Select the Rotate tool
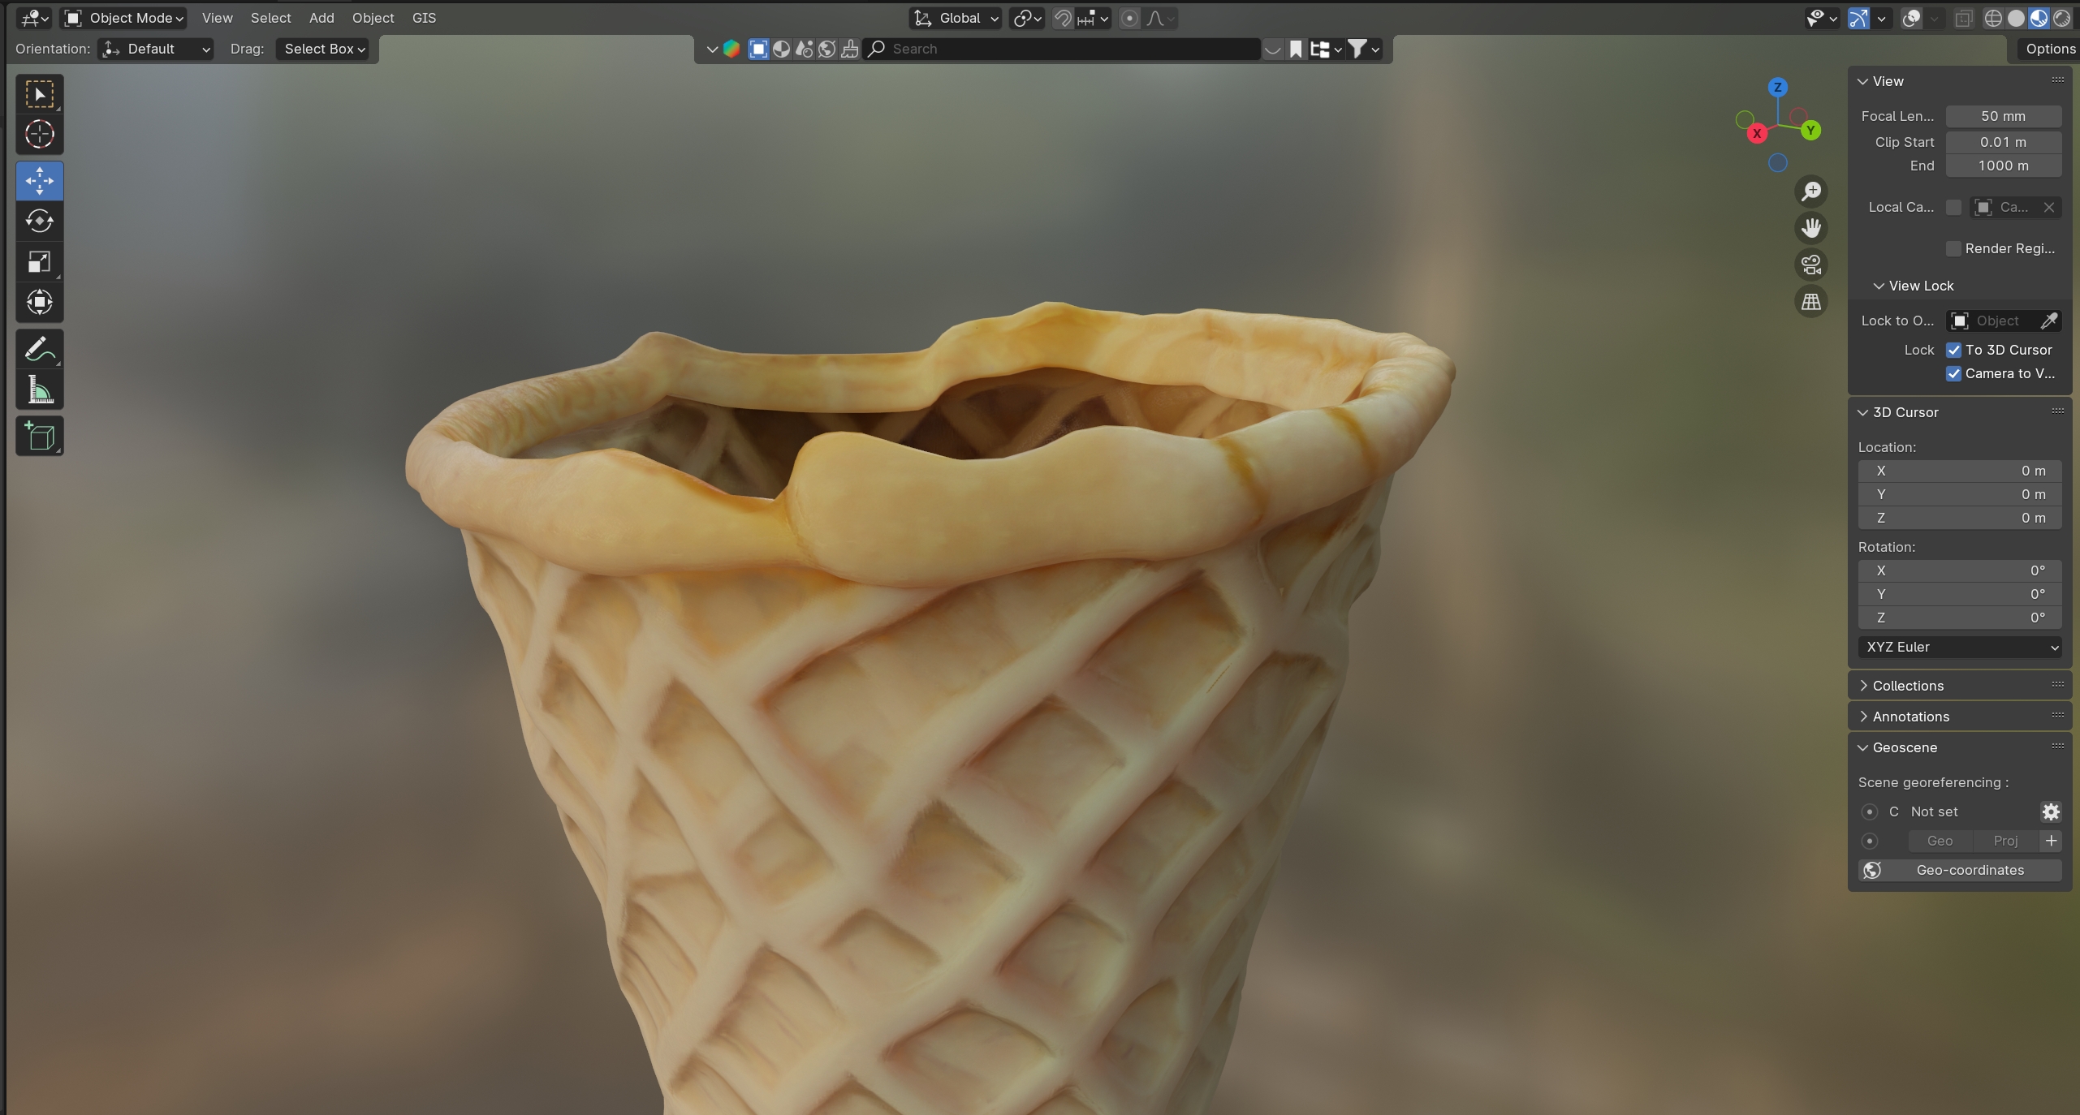This screenshot has height=1115, width=2080. click(39, 221)
